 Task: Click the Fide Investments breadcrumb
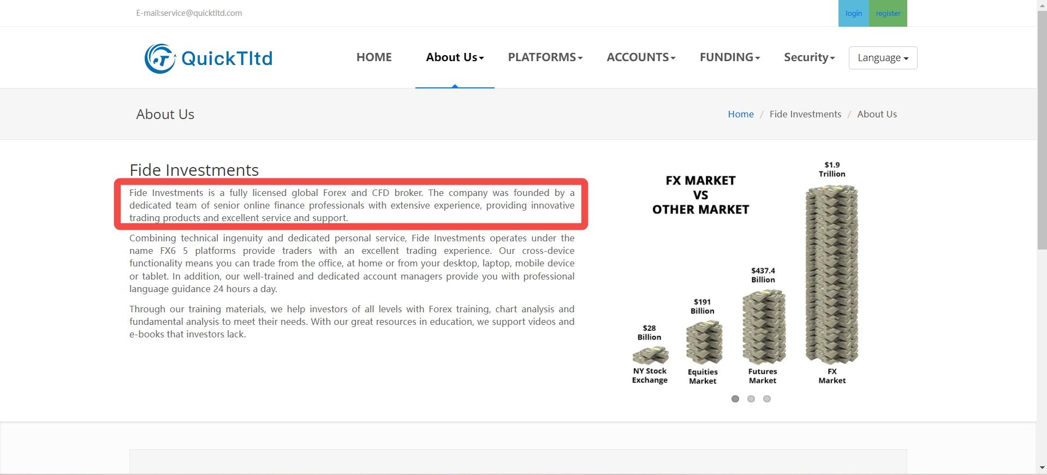pos(805,114)
